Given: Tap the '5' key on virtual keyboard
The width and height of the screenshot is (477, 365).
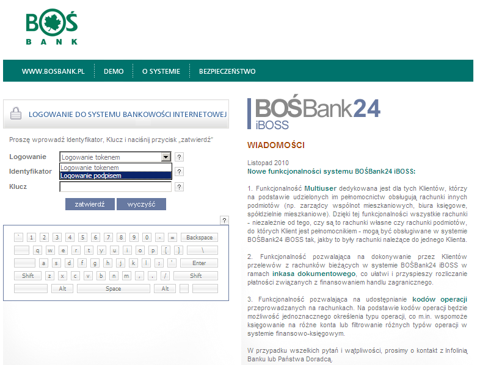Looking at the screenshot, I should pos(82,237).
